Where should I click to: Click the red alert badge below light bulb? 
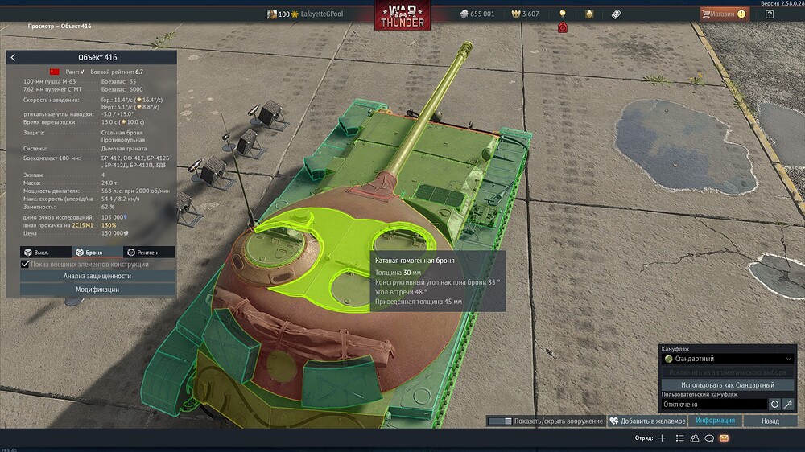click(x=563, y=27)
